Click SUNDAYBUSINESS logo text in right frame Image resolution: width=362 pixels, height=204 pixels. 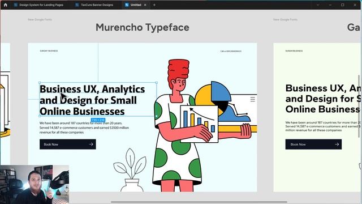pos(294,51)
